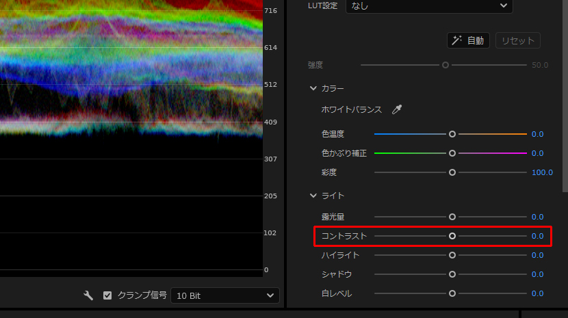Collapse the ライト section

(313, 196)
